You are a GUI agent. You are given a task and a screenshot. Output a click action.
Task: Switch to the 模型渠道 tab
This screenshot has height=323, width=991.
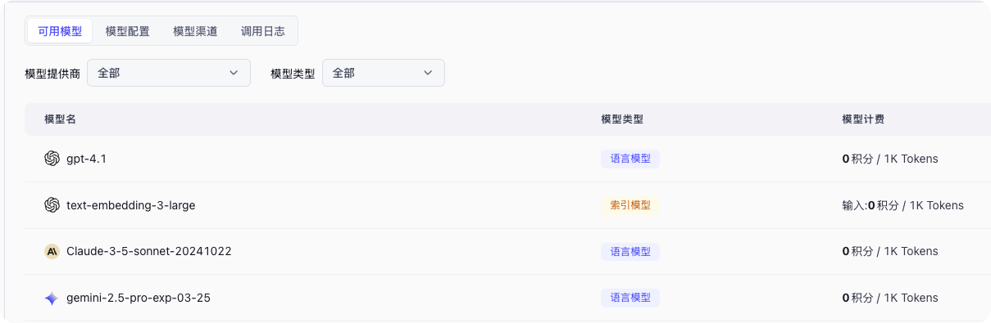(195, 31)
